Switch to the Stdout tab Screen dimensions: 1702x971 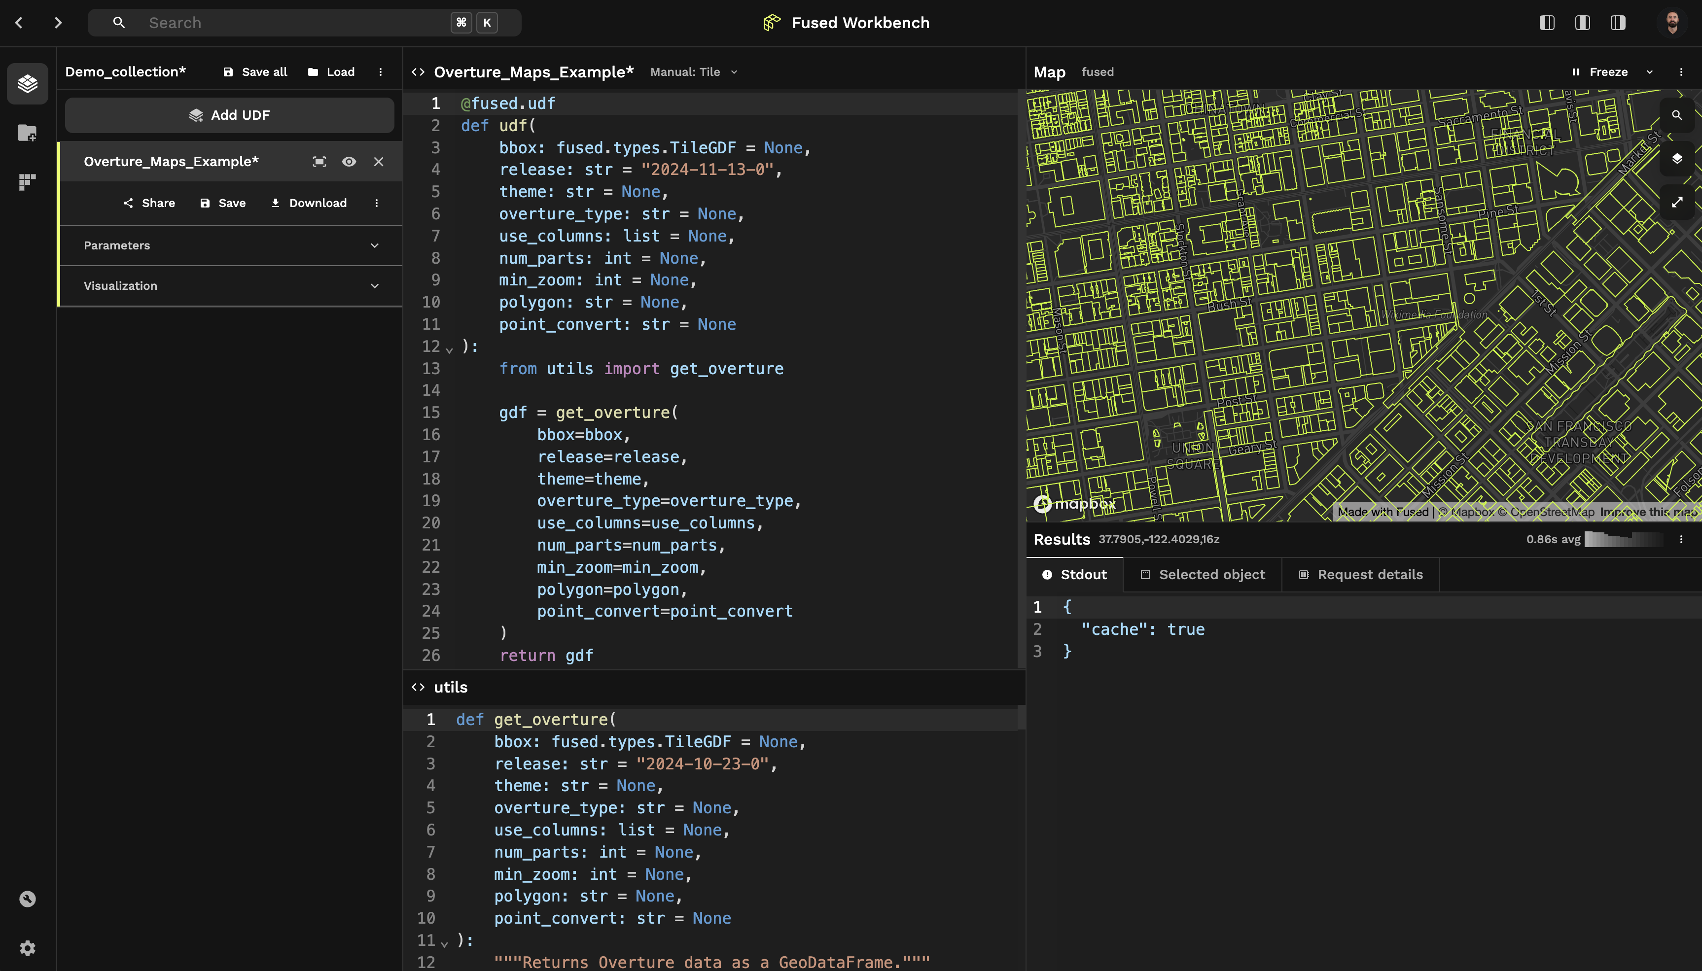(1074, 574)
